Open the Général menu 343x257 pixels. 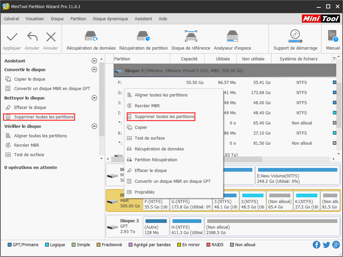[11, 19]
